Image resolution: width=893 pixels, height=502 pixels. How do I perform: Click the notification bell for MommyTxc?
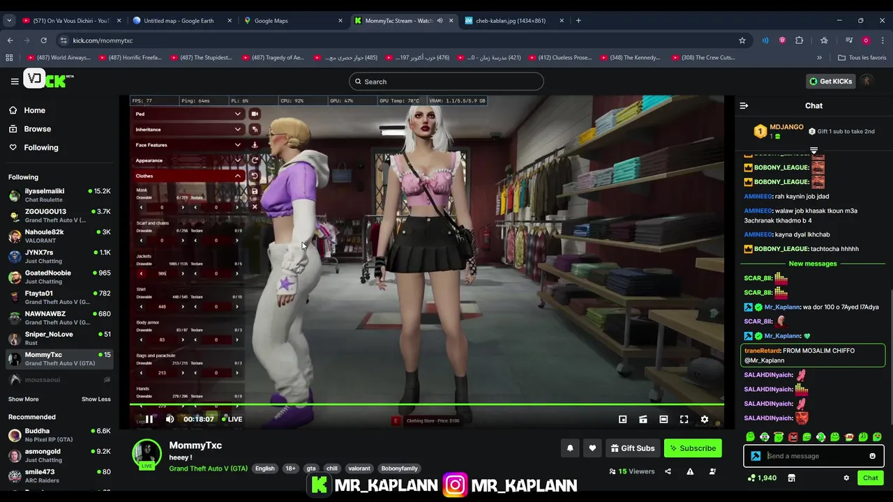(570, 448)
